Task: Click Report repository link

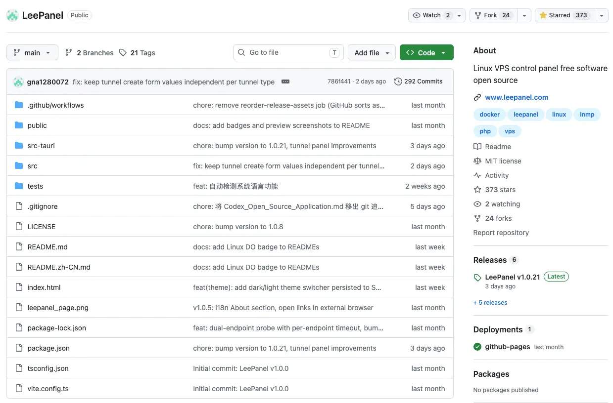Action: click(501, 233)
